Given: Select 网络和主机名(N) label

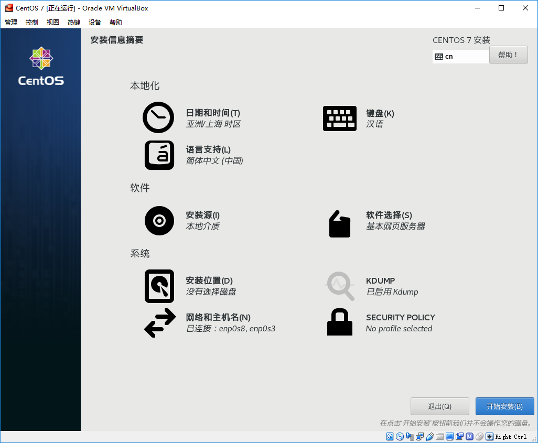Looking at the screenshot, I should [x=218, y=317].
